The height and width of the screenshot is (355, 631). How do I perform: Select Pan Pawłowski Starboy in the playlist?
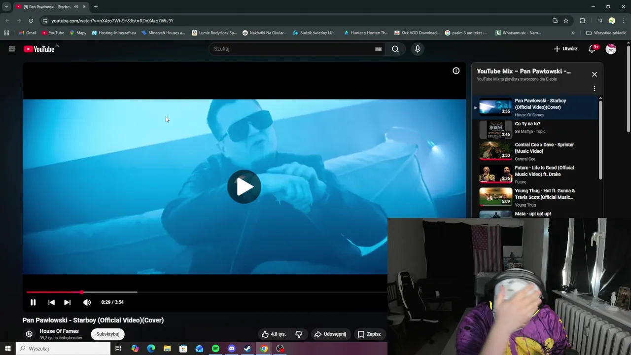(x=535, y=107)
